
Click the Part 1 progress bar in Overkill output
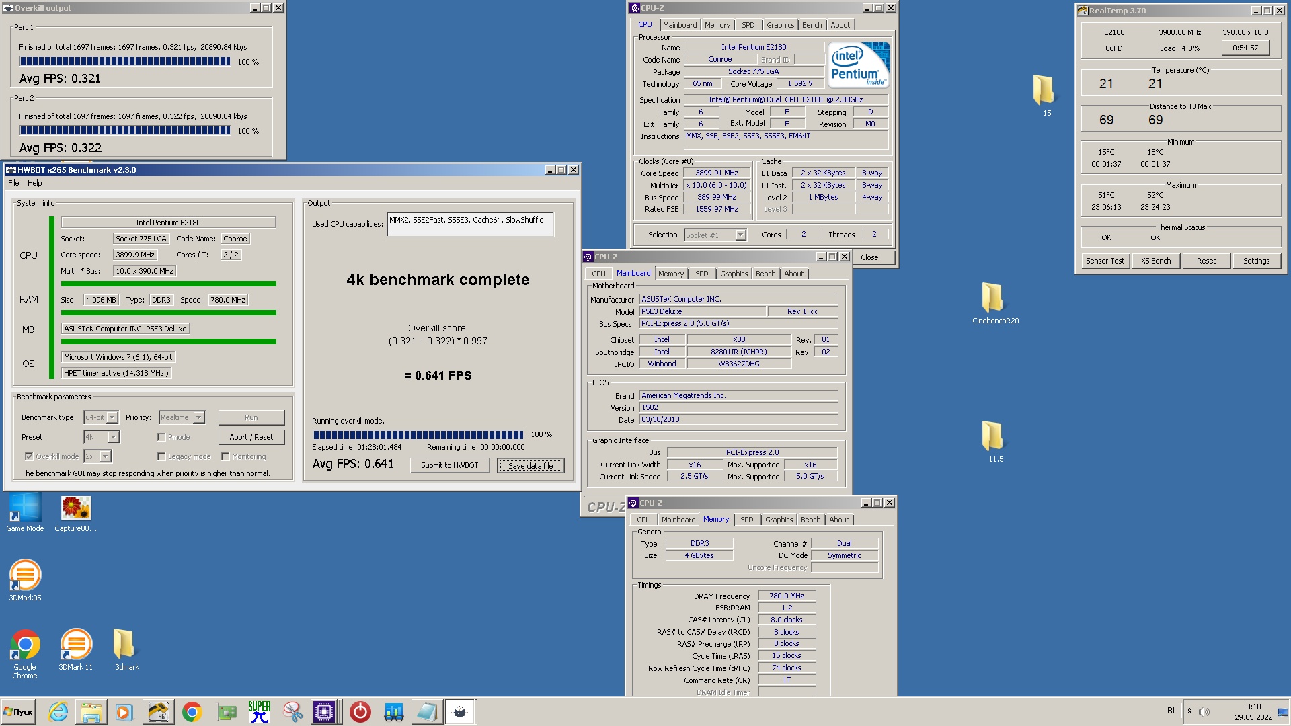click(x=124, y=62)
